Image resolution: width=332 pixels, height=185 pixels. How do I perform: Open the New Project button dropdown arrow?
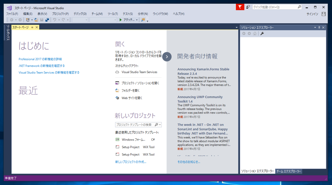[32, 20]
